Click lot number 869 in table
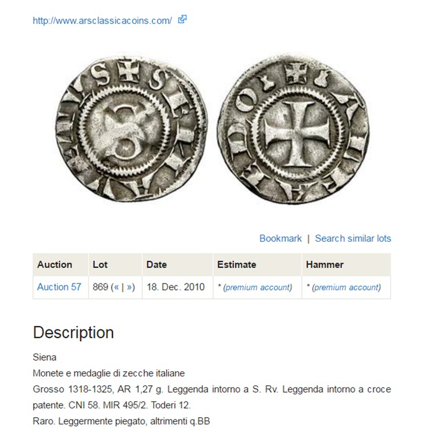 pos(100,287)
